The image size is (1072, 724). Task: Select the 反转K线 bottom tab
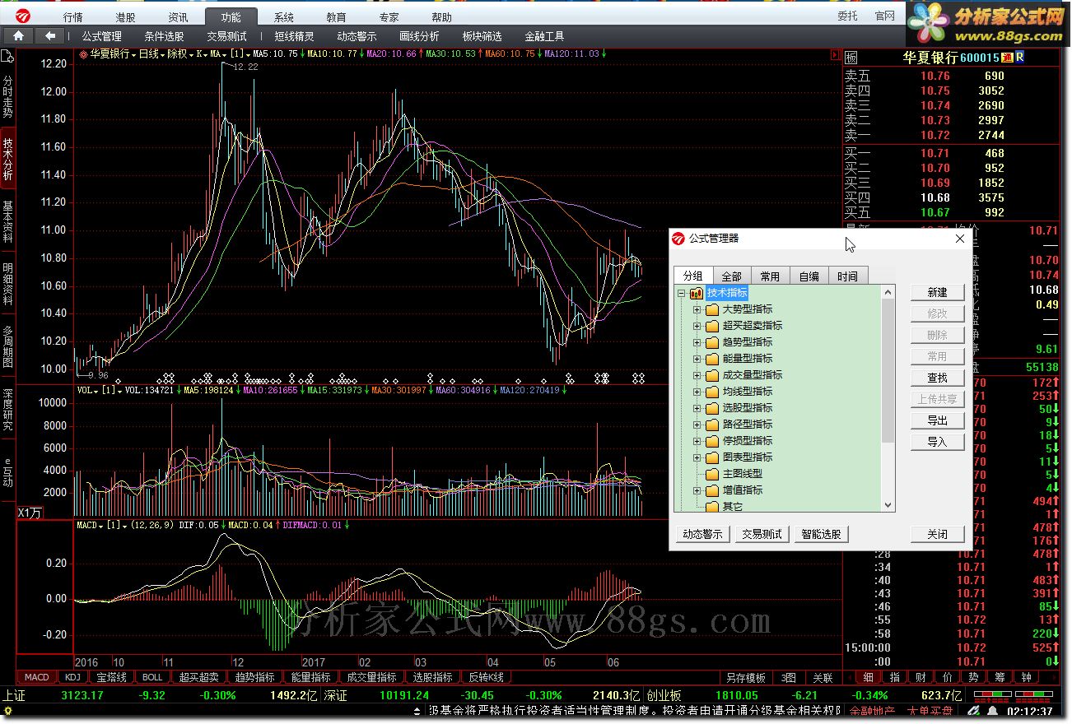tap(485, 677)
